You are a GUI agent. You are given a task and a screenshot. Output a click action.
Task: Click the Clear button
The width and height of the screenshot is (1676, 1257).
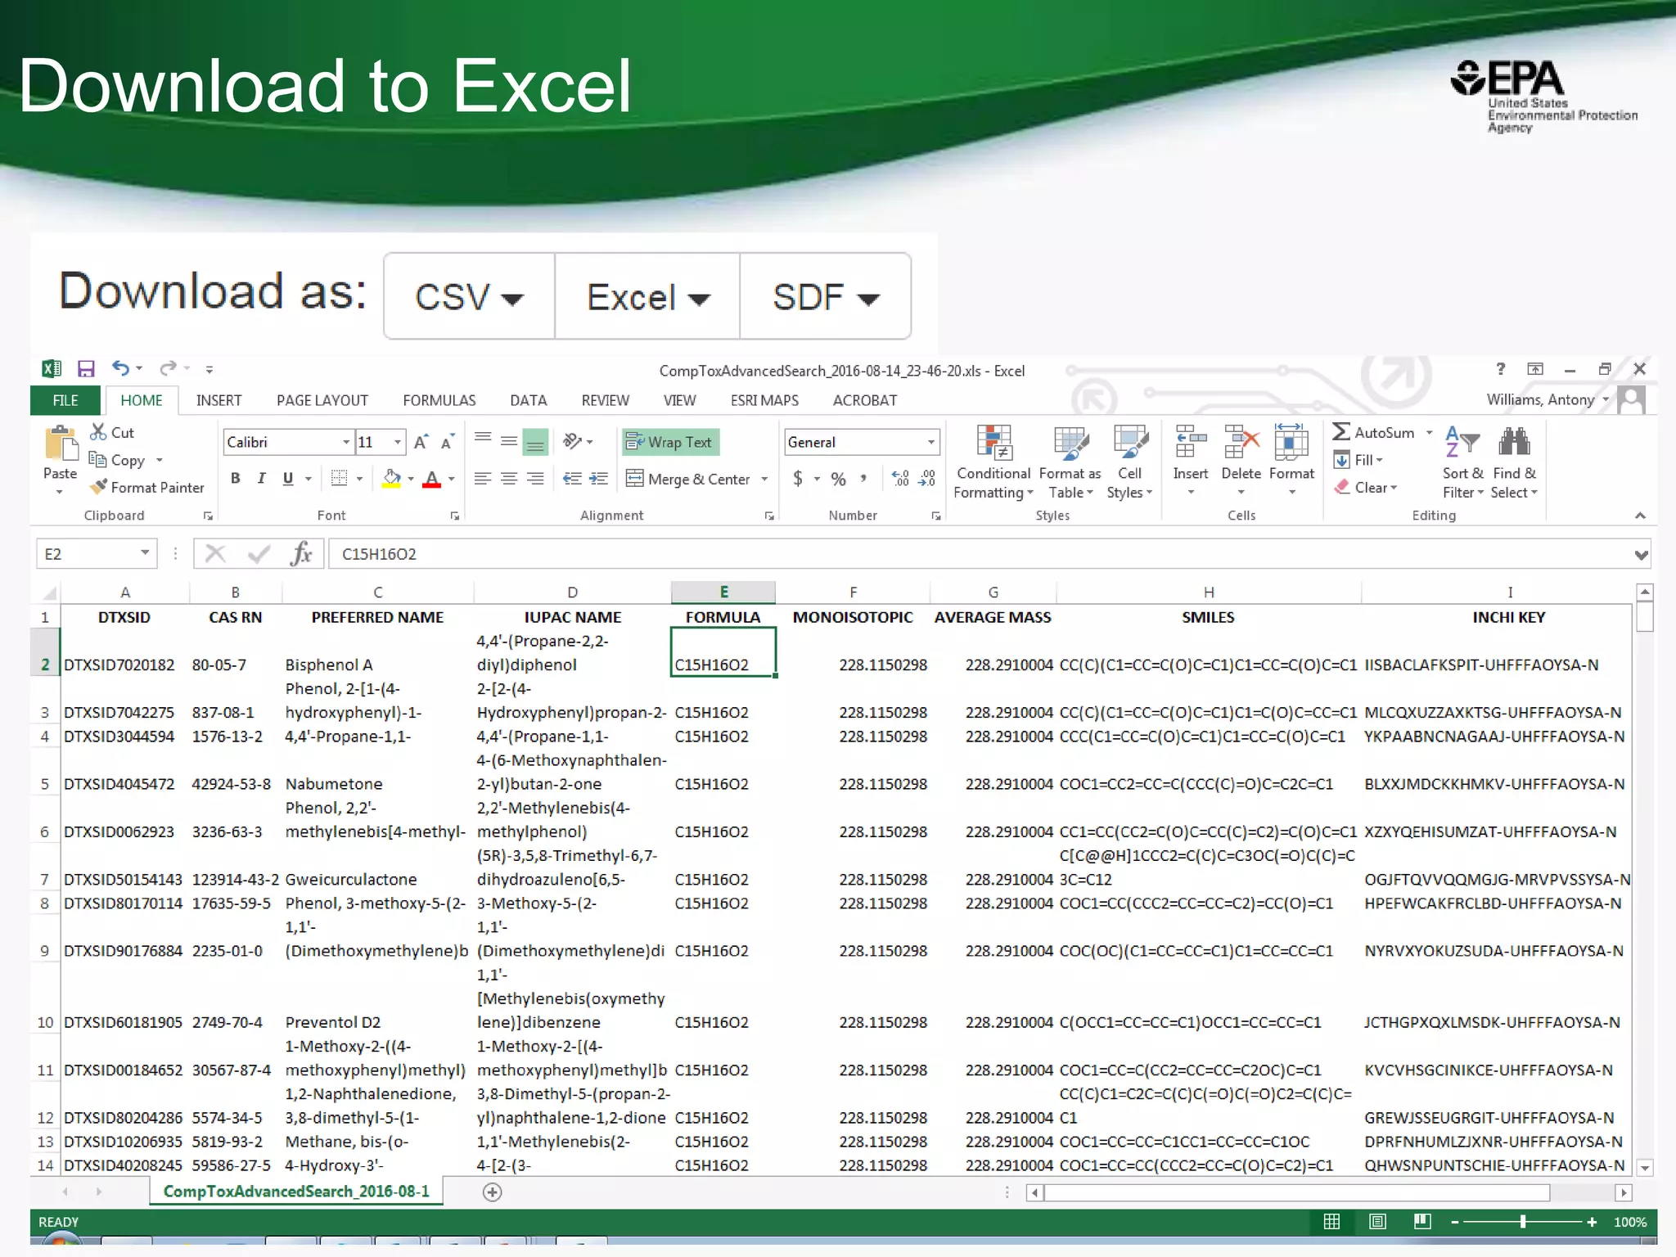tap(1365, 487)
